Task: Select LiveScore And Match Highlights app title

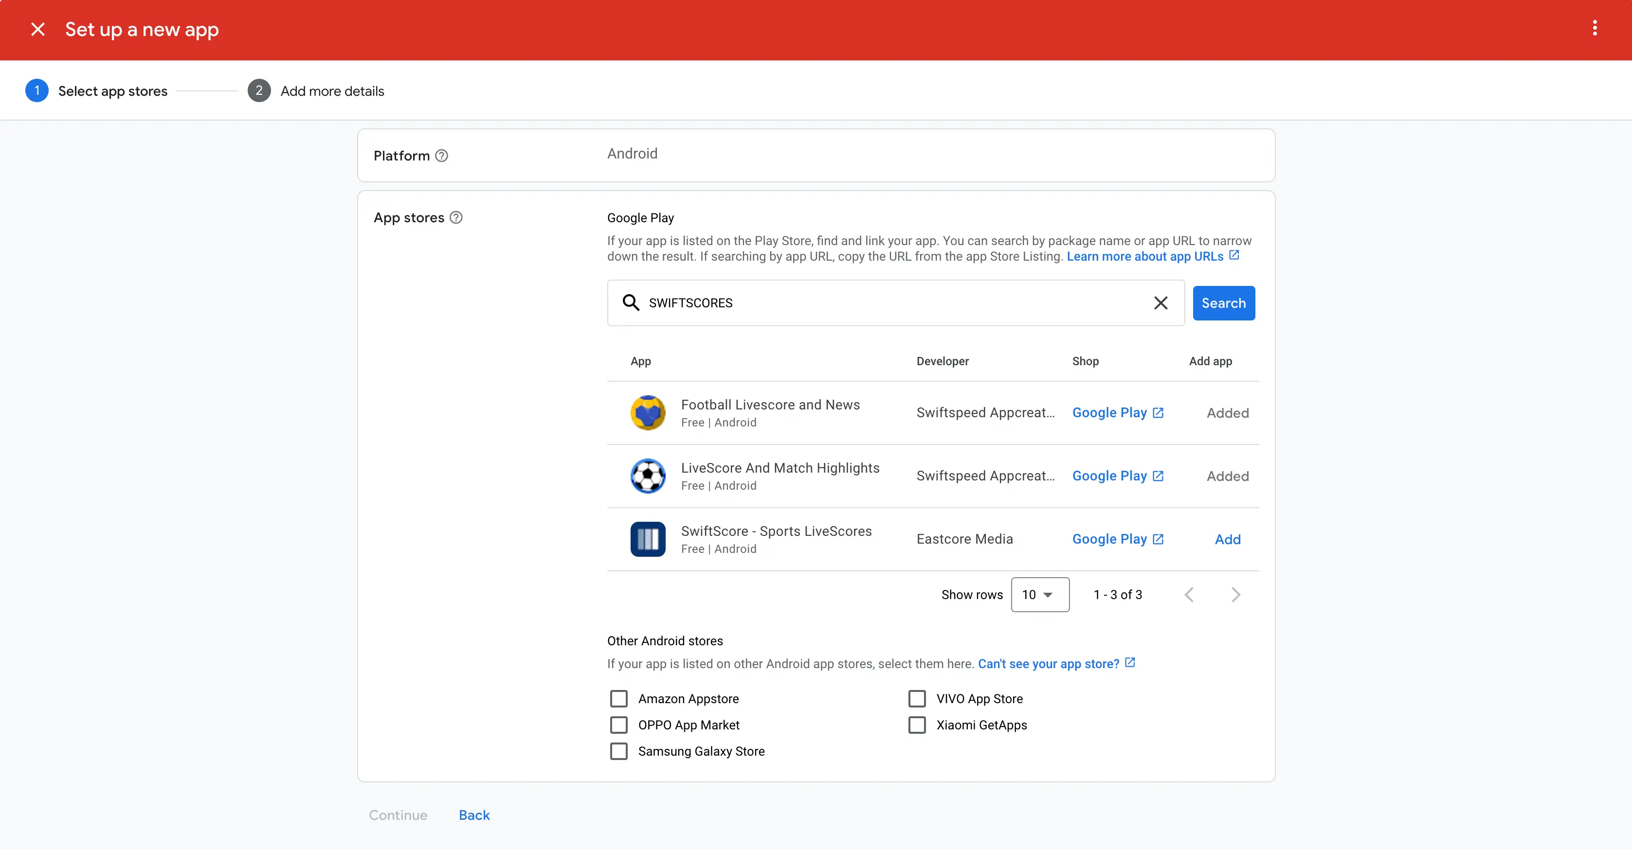Action: click(x=780, y=468)
